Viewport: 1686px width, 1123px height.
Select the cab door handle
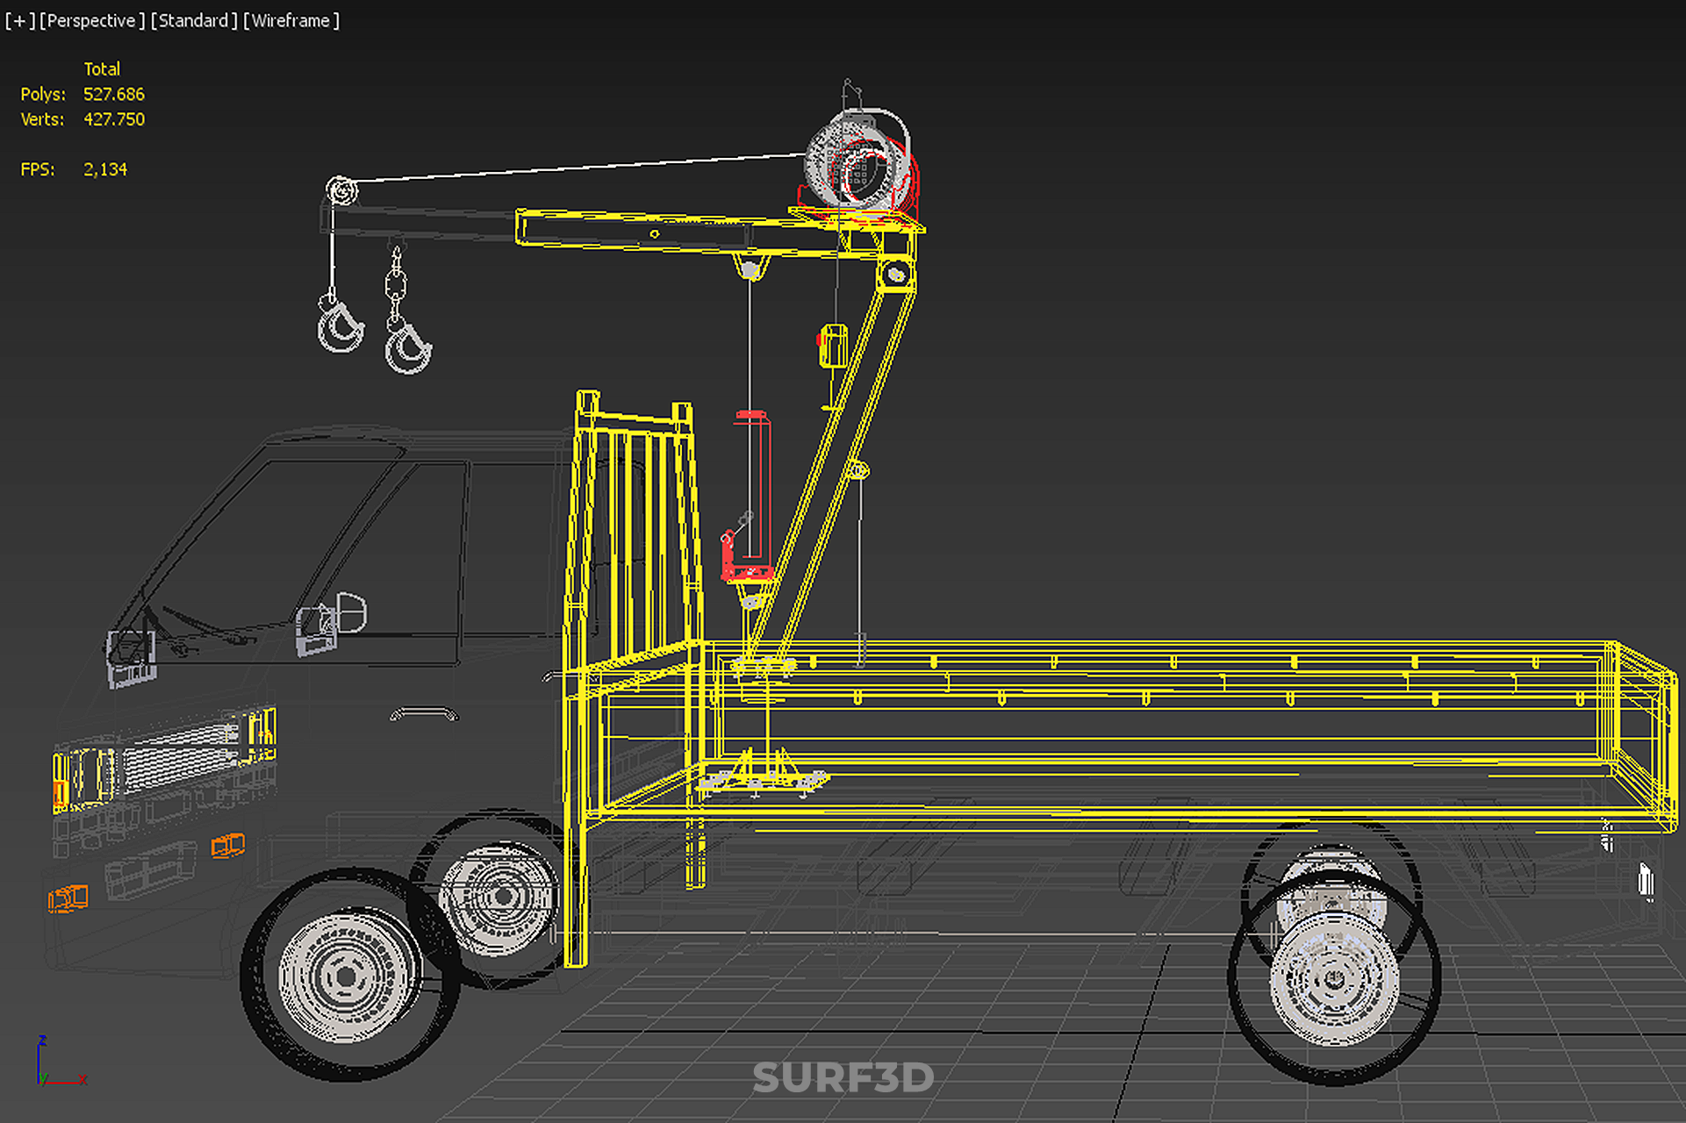pos(424,714)
